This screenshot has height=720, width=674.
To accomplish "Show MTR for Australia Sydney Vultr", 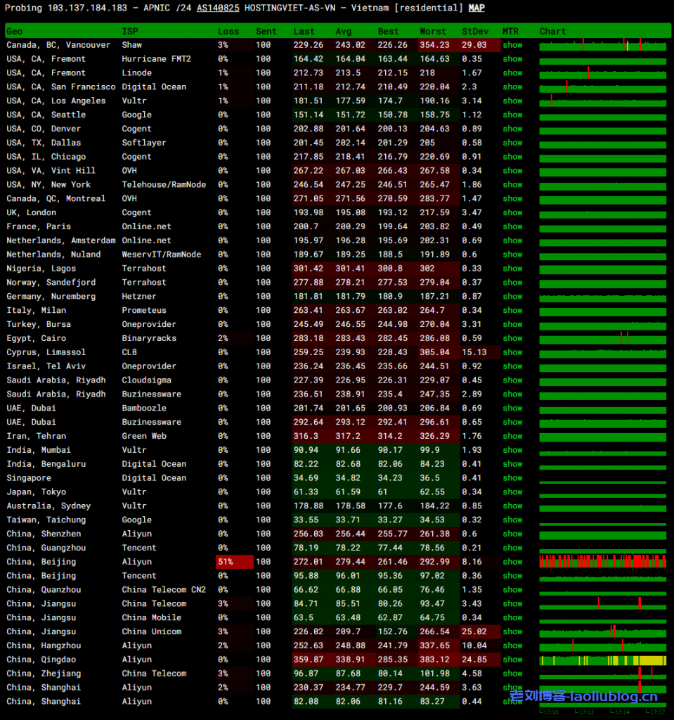I will click(512, 506).
